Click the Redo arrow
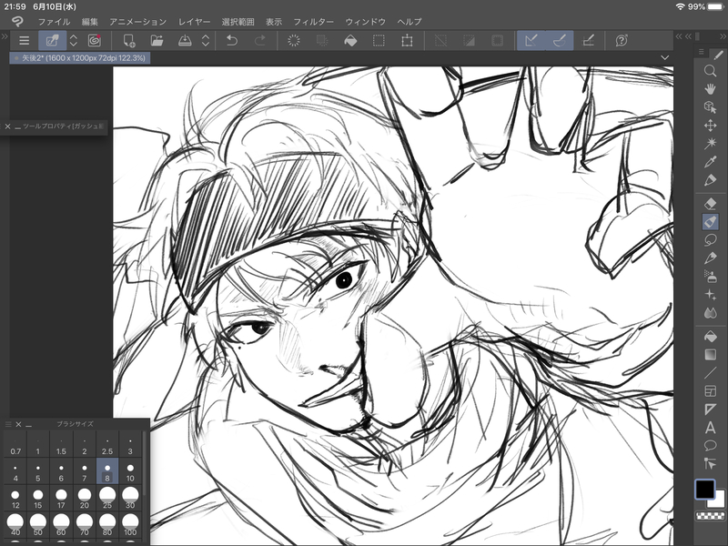 (260, 41)
